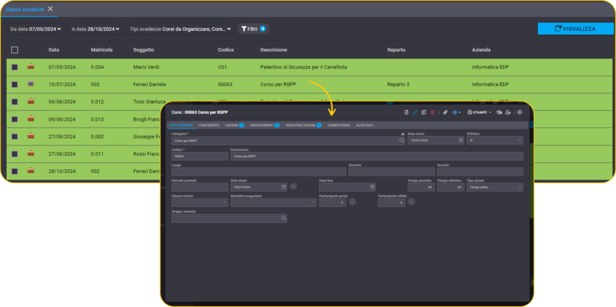Click the blue pencil edit icon
The image size is (616, 307).
point(415,112)
